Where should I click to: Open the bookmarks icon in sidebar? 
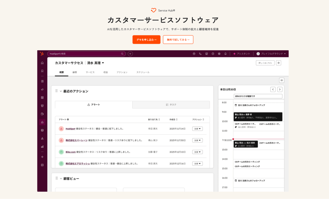coord(42,71)
